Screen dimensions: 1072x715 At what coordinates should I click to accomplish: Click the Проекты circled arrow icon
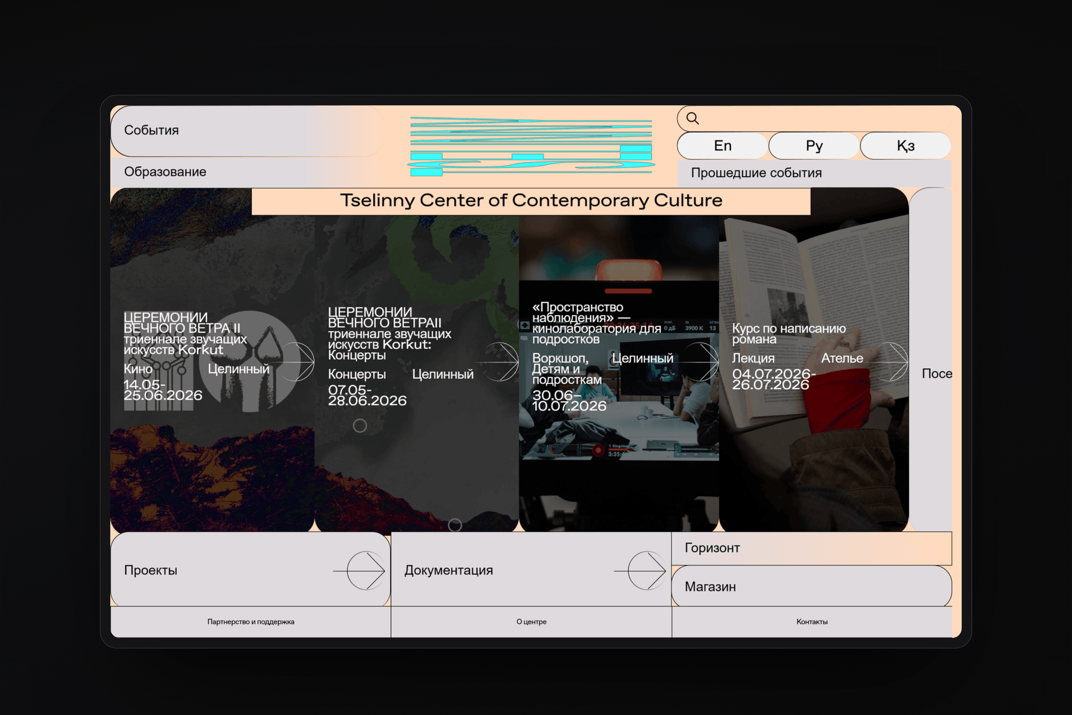coord(360,570)
